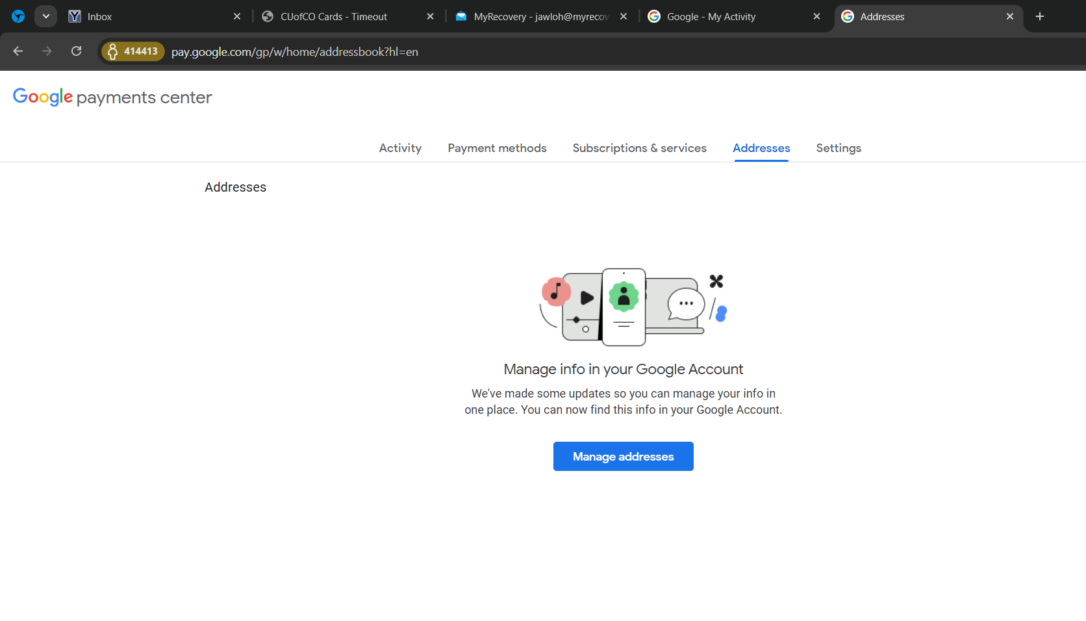Viewport: 1086px width, 621px height.
Task: Switch to the MyRecovery browser tab
Action: pos(536,16)
